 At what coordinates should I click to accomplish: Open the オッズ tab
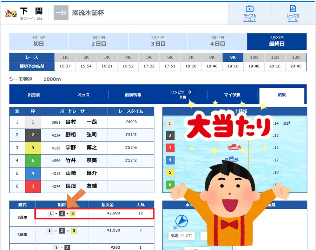coord(84,95)
